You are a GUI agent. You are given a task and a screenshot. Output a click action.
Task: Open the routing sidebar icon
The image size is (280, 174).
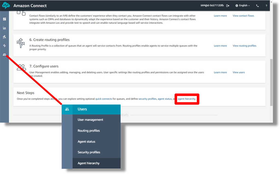coord(4,37)
